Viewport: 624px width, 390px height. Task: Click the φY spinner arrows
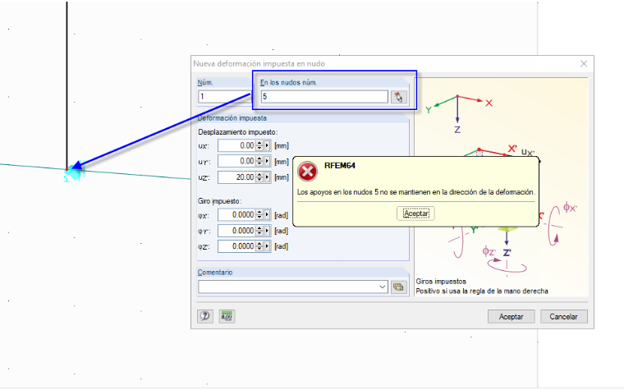point(259,231)
